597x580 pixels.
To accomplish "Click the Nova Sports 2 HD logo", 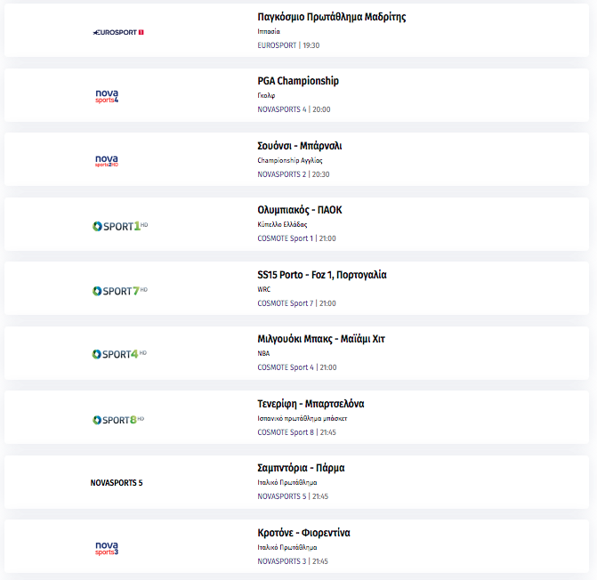I will coord(107,161).
